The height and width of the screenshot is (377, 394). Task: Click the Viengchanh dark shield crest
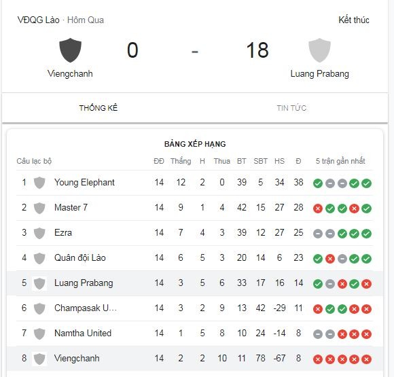(70, 50)
